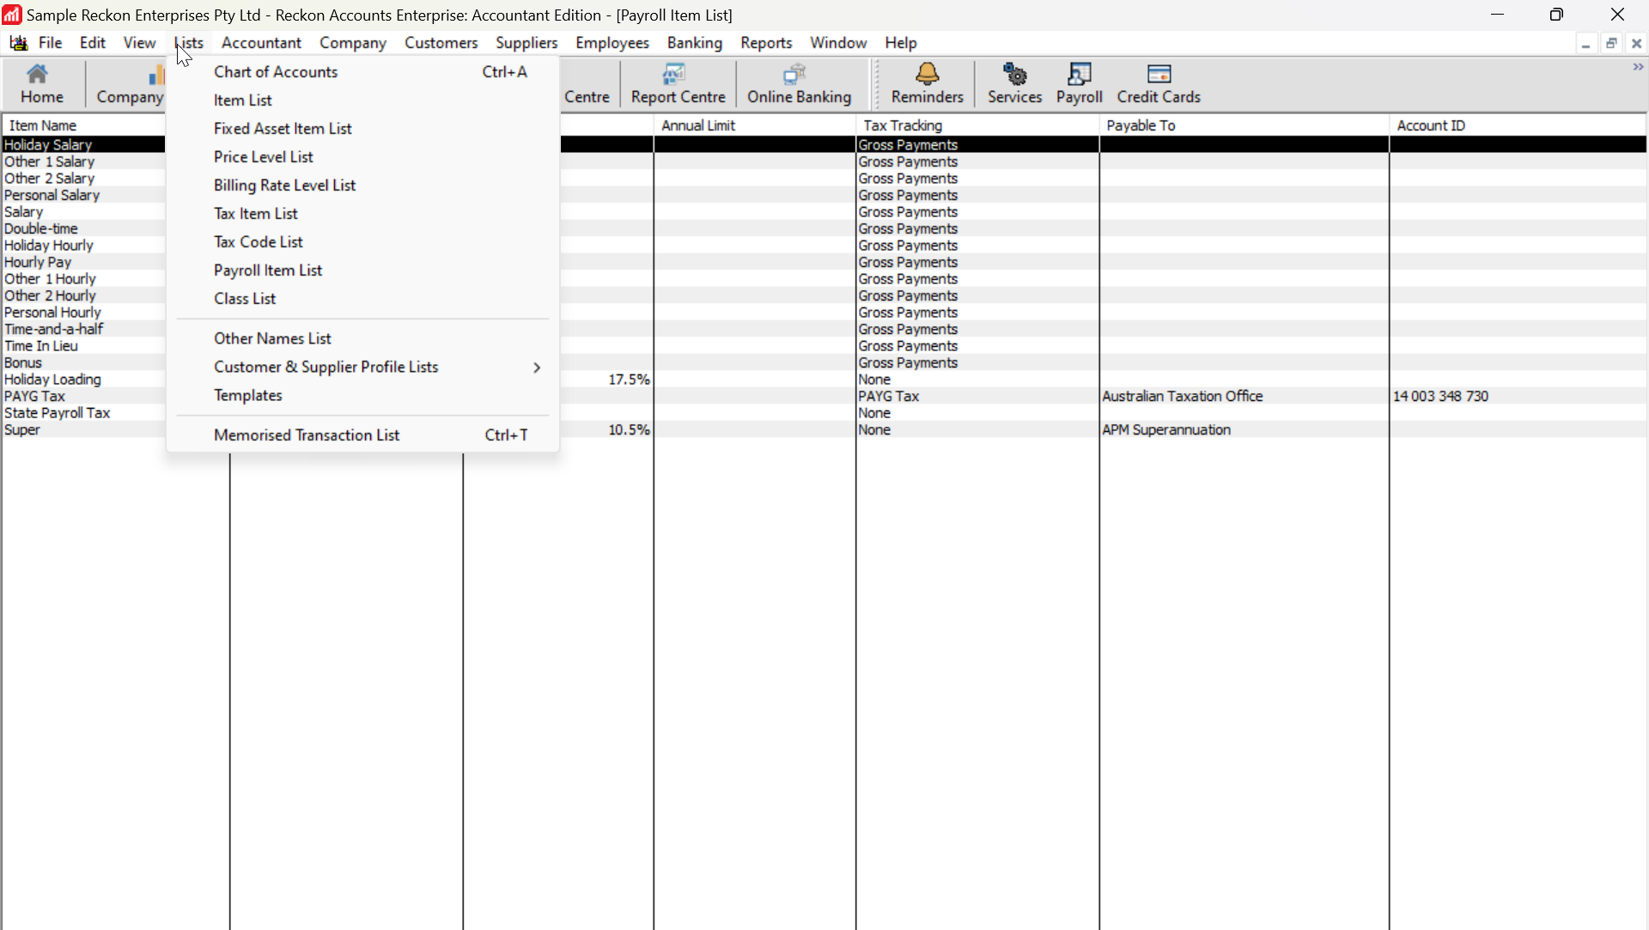Click the Payable To column header
Screen dimensions: 1649x930
pyautogui.click(x=1244, y=125)
